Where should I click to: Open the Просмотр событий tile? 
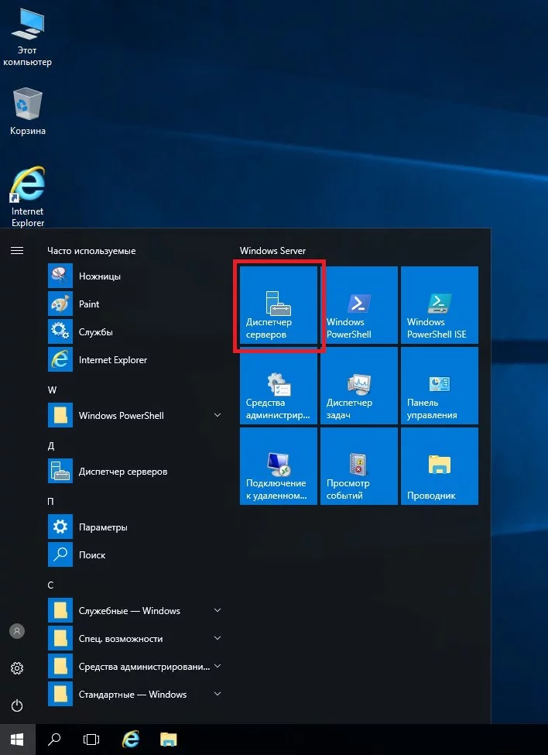coord(359,466)
